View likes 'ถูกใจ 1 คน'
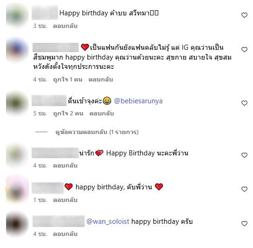The image size is (253, 248). click(x=68, y=80)
